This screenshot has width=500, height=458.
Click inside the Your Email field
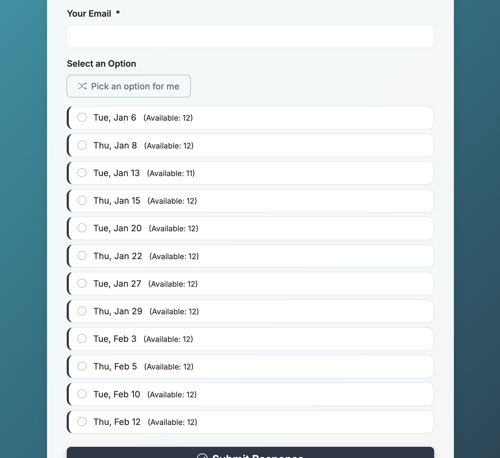pos(250,36)
